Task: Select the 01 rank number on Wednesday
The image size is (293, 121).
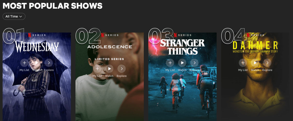Action: tap(13, 37)
